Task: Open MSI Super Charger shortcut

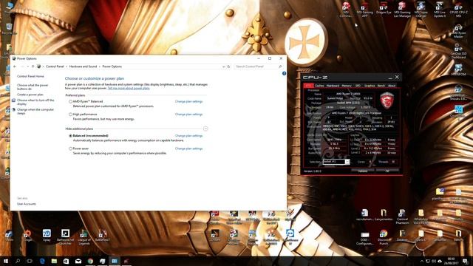Action: coord(421,10)
